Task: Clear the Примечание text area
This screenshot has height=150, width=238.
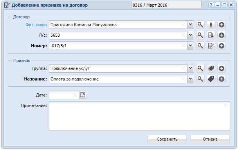Action: tap(226, 105)
